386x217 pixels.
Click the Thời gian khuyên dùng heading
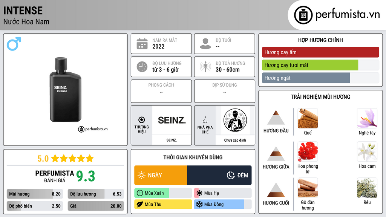[193, 157]
